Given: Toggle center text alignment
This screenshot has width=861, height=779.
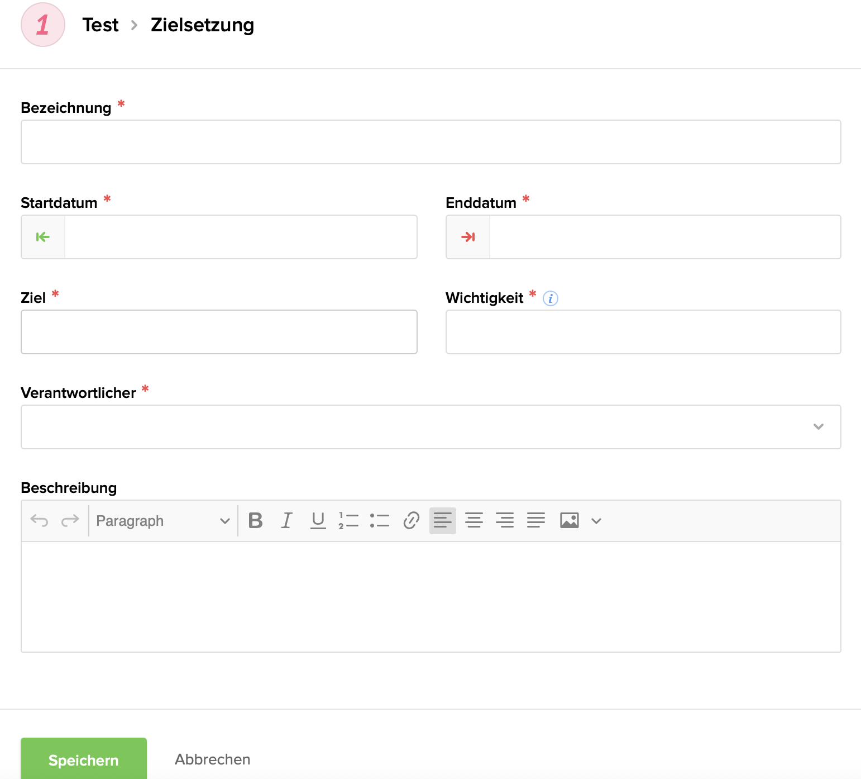Looking at the screenshot, I should click(x=473, y=520).
